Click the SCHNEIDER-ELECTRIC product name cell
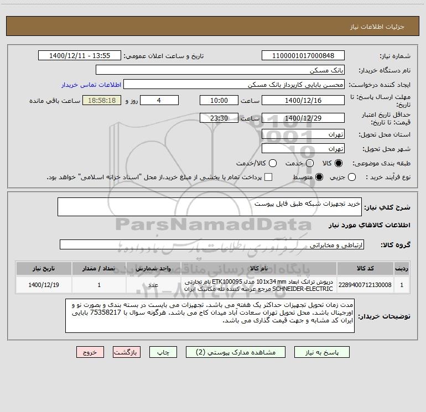The image size is (426, 412). [x=259, y=285]
